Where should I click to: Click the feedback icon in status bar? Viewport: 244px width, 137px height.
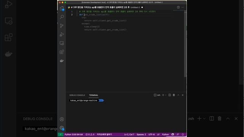click(x=178, y=134)
